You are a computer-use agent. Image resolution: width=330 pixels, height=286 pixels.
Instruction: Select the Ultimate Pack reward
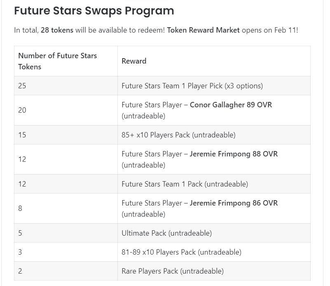166,233
